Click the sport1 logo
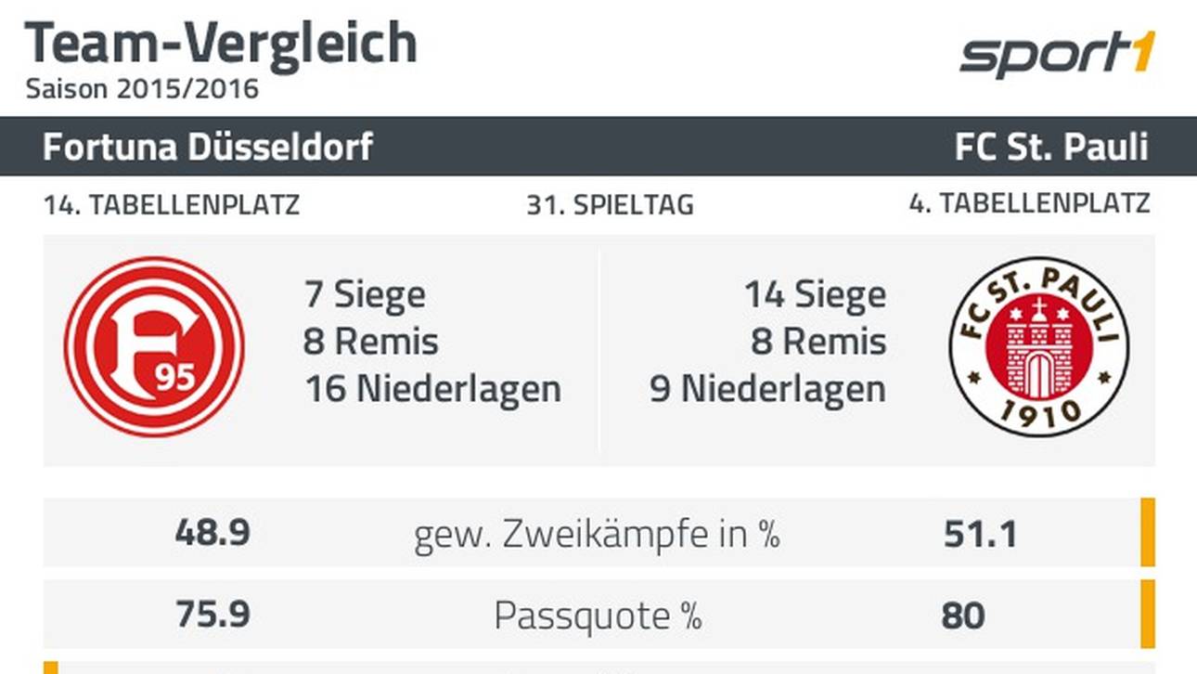Screen dimensions: 1197x674 tap(1058, 56)
